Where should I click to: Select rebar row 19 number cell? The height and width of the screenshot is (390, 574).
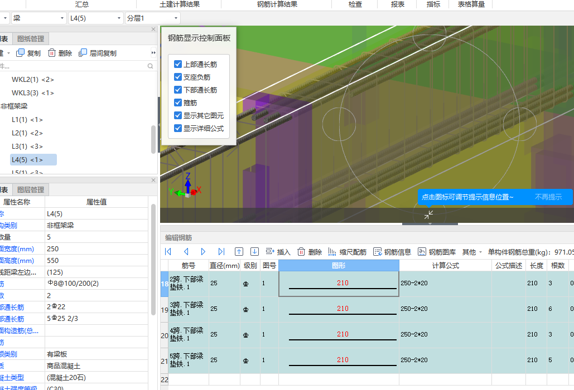(x=165, y=310)
